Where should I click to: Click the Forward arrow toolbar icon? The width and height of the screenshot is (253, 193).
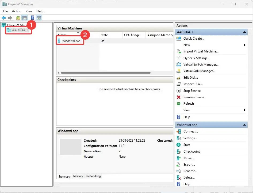pyautogui.click(x=10, y=18)
